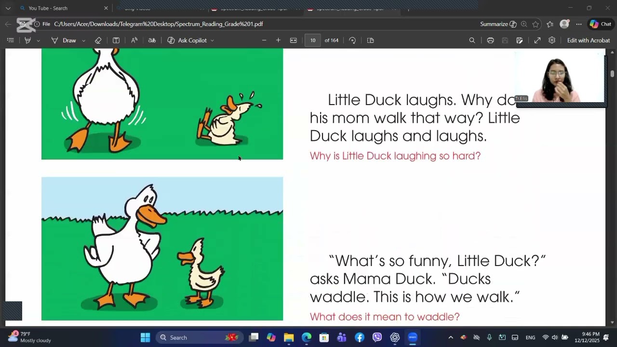Open the tab actions menu chevron

[x=8, y=8]
